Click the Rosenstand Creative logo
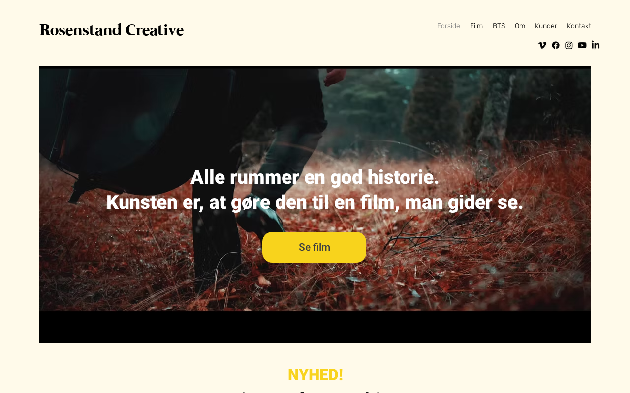The image size is (630, 393). click(112, 30)
